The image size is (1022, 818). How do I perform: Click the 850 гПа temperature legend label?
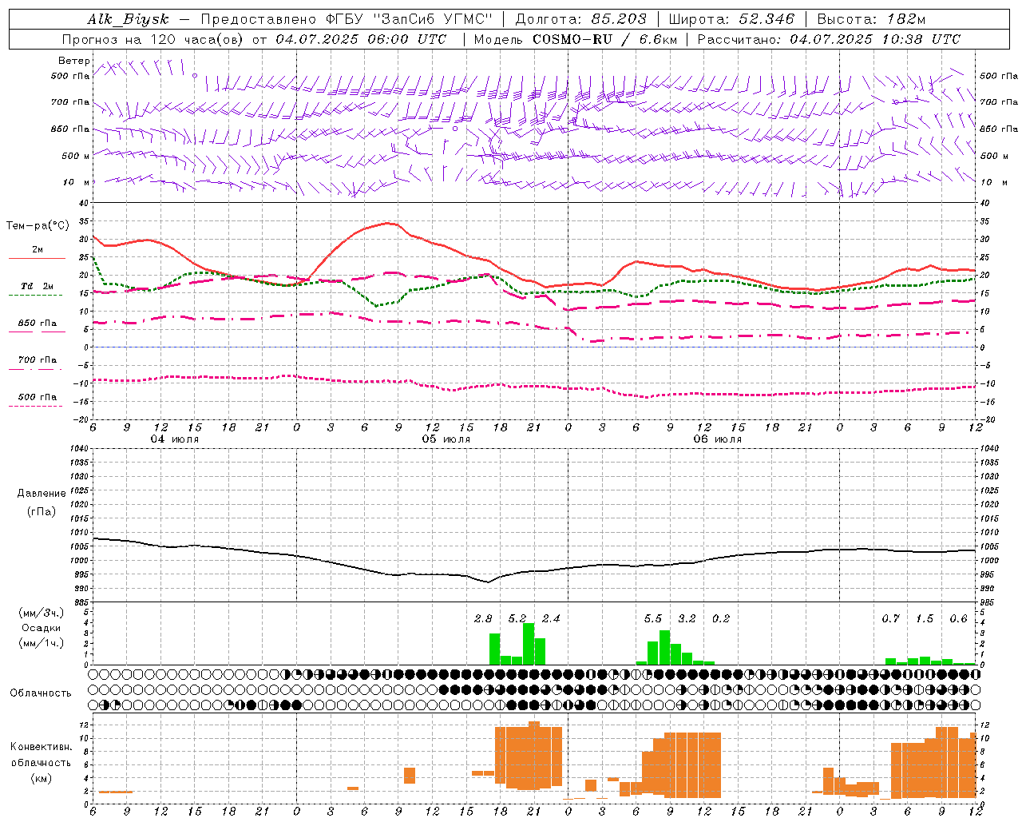(x=37, y=323)
